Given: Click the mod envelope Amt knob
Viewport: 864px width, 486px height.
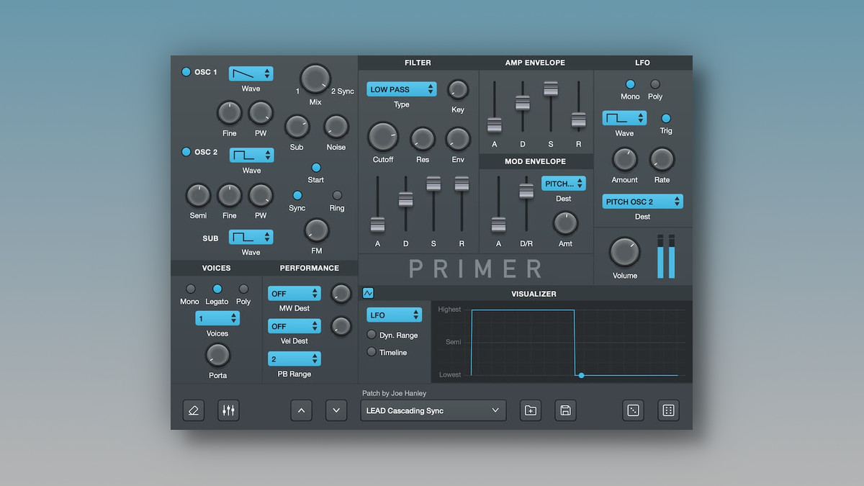Looking at the screenshot, I should point(565,223).
